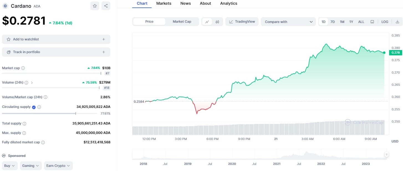Go to the Analytics tab
The height and width of the screenshot is (171, 403).
[x=228, y=4]
